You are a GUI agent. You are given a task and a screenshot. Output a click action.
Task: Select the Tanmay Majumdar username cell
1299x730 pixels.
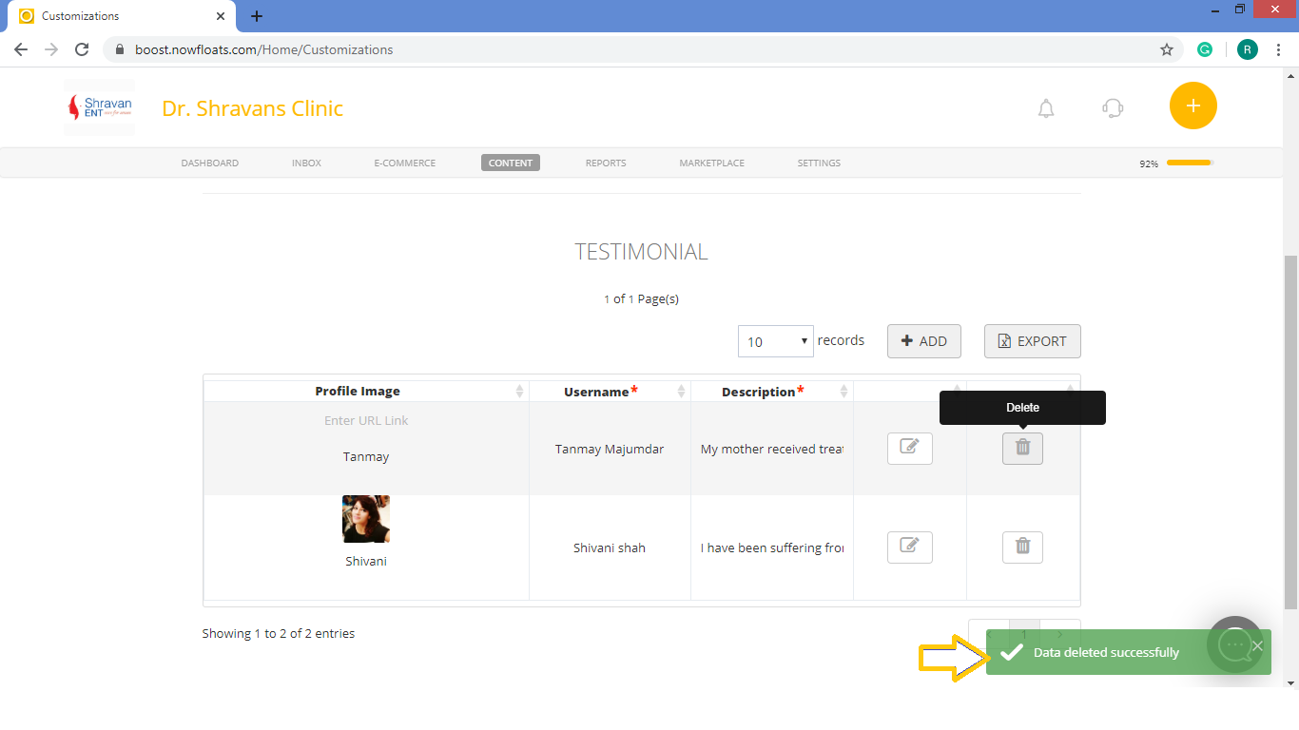pyautogui.click(x=610, y=449)
